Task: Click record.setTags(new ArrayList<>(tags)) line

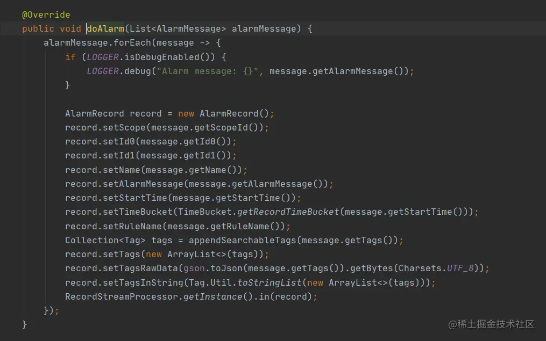Action: [x=167, y=254]
